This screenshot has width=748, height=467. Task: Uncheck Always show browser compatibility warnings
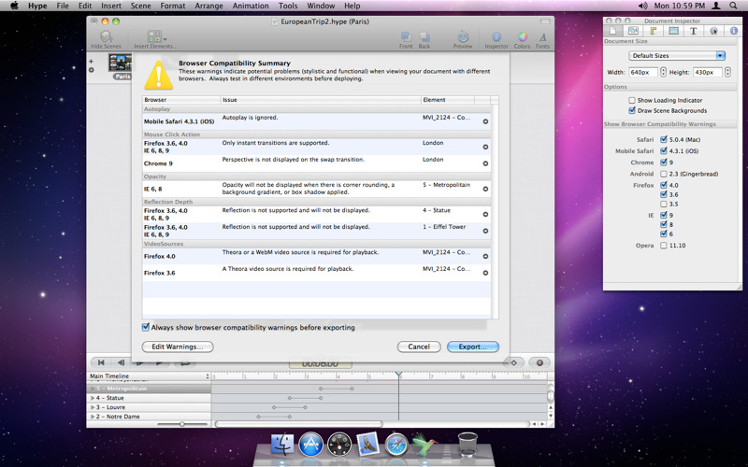coord(146,327)
